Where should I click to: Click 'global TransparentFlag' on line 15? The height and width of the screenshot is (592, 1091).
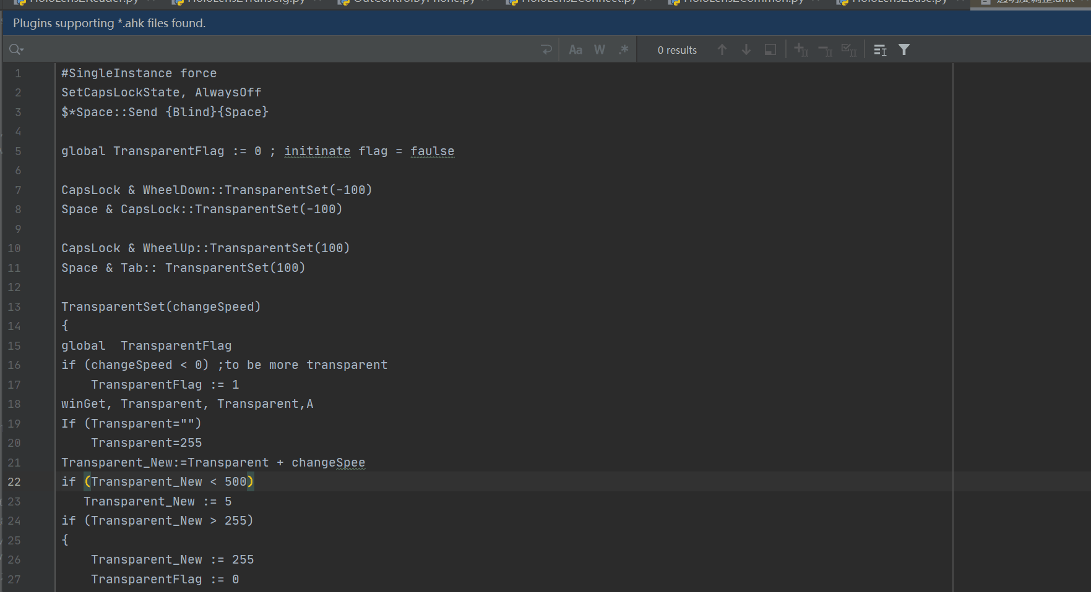pyautogui.click(x=147, y=345)
